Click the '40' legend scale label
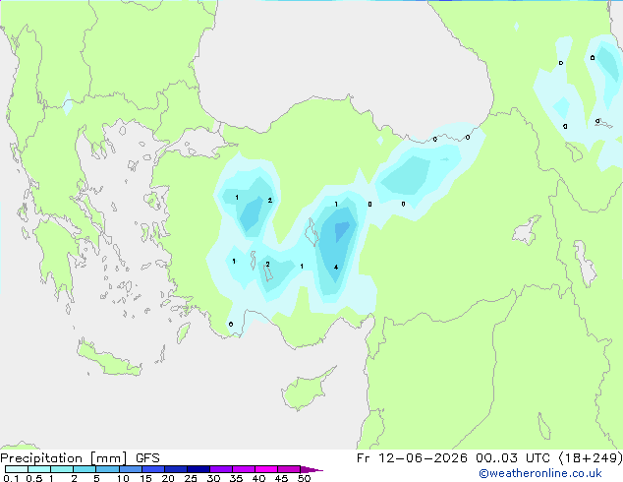 coord(258,478)
